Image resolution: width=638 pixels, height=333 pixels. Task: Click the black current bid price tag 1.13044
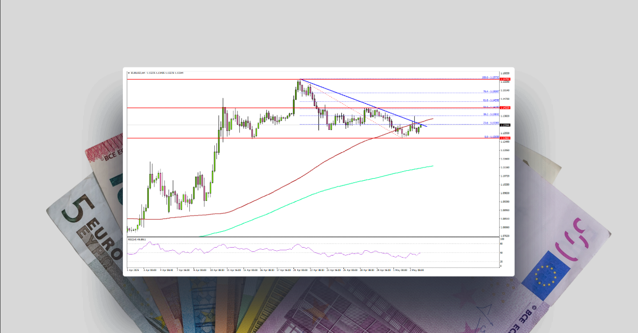tap(505, 125)
